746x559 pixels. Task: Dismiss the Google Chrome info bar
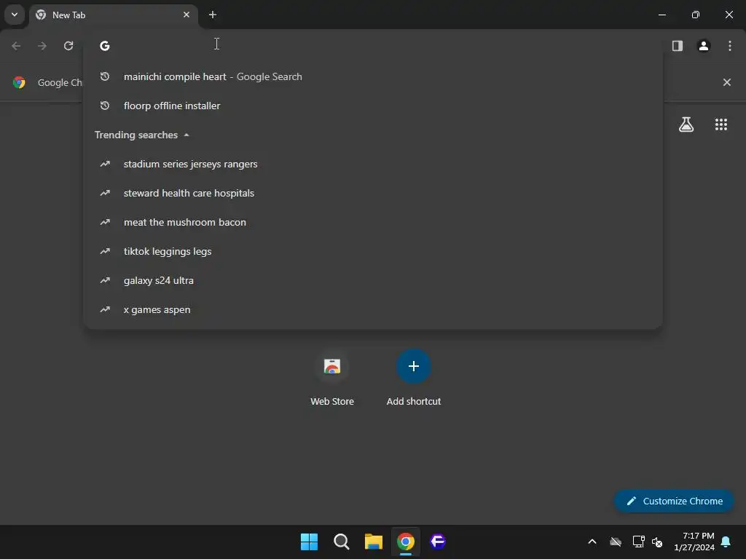[x=727, y=82]
